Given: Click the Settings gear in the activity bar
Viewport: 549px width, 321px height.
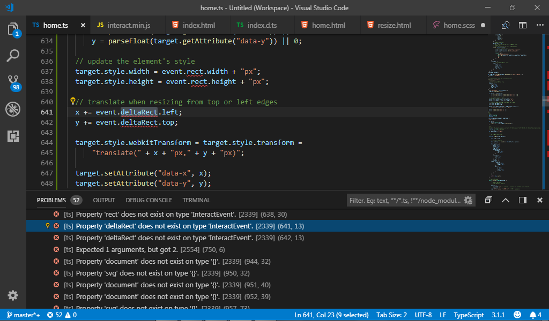Looking at the screenshot, I should coord(13,295).
